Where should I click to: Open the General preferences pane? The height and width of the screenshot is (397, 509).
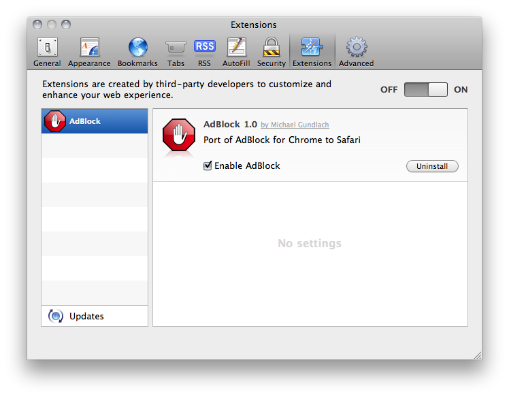coord(47,52)
